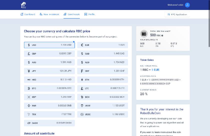Open the Coin Presale tab

coord(71,14)
